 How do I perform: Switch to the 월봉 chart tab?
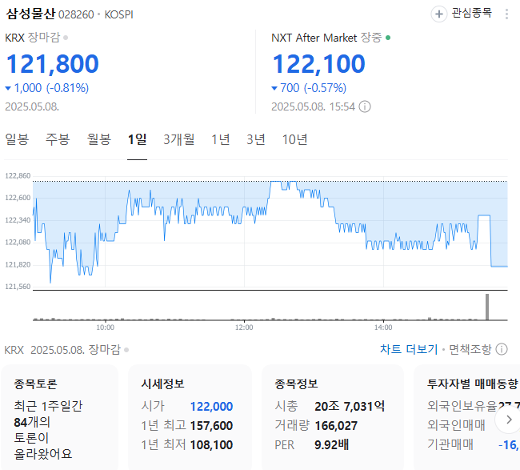pos(99,139)
